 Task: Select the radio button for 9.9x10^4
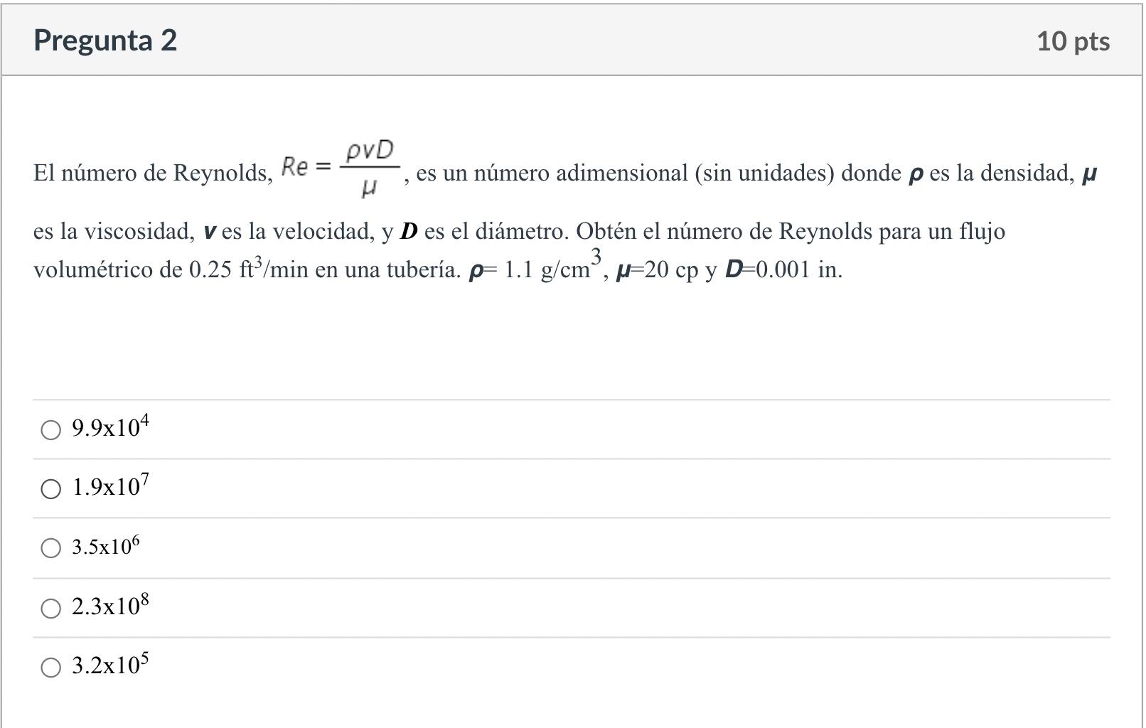pos(50,431)
